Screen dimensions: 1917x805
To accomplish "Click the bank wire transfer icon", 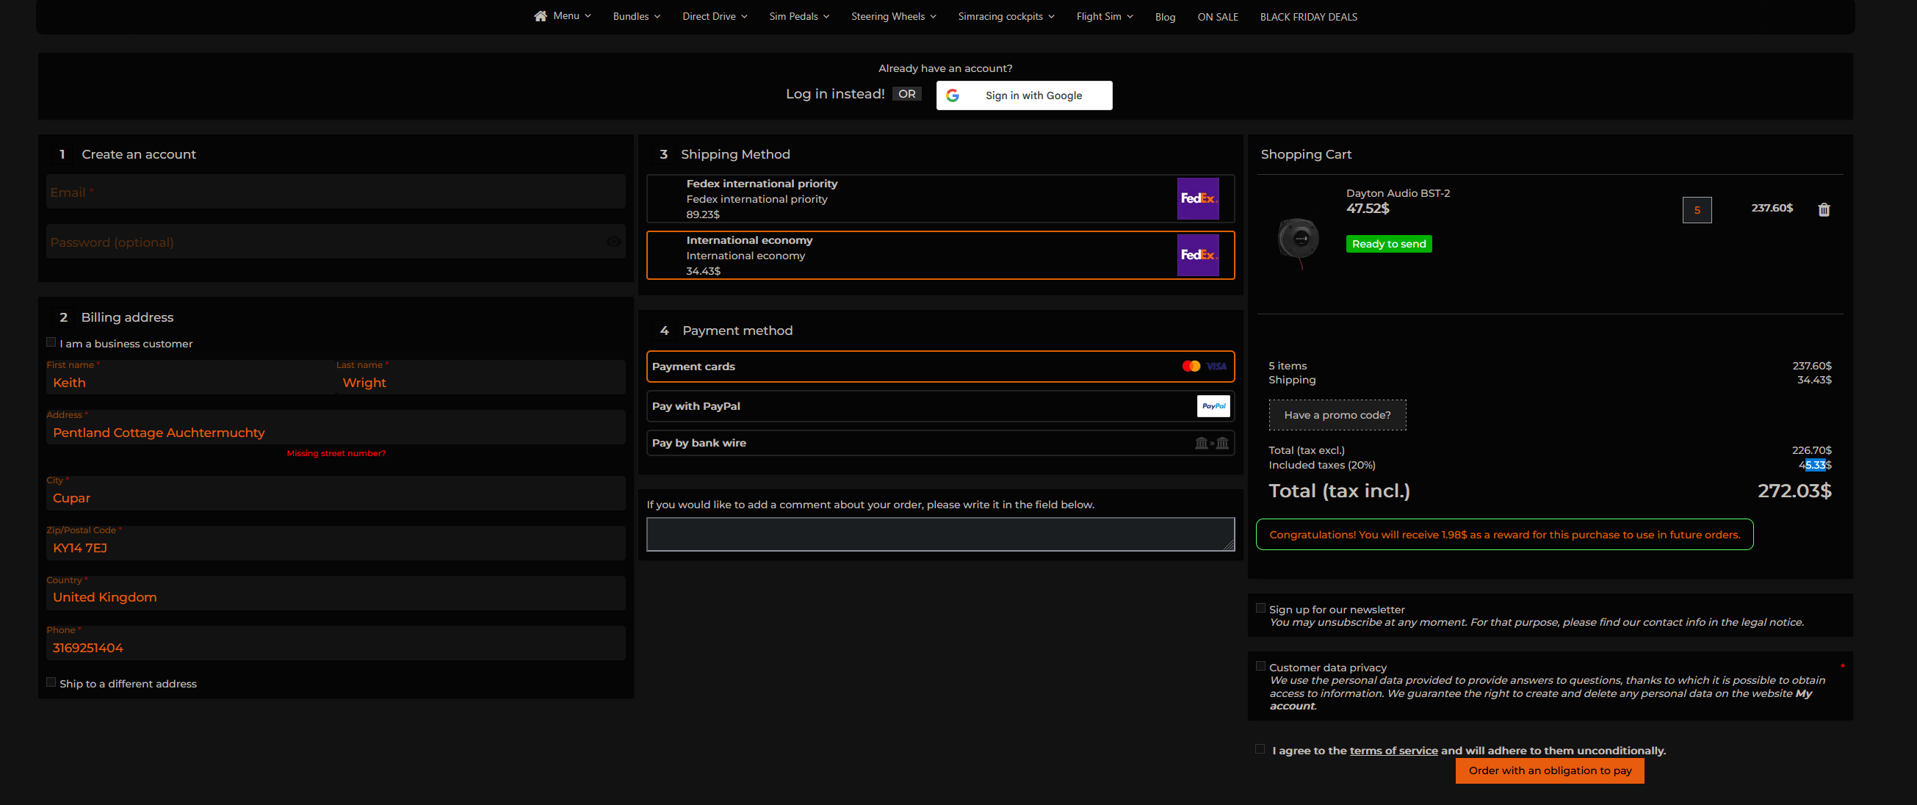I will (1210, 444).
